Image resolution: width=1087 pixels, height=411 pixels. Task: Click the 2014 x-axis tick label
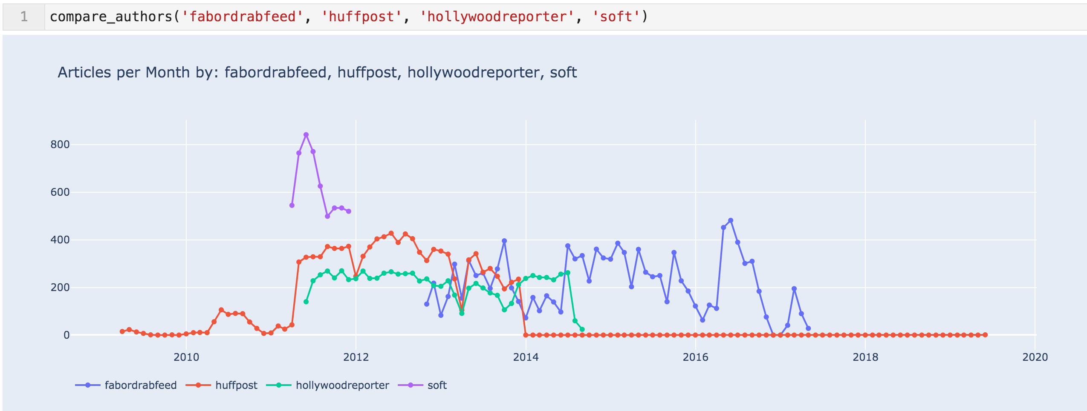526,357
